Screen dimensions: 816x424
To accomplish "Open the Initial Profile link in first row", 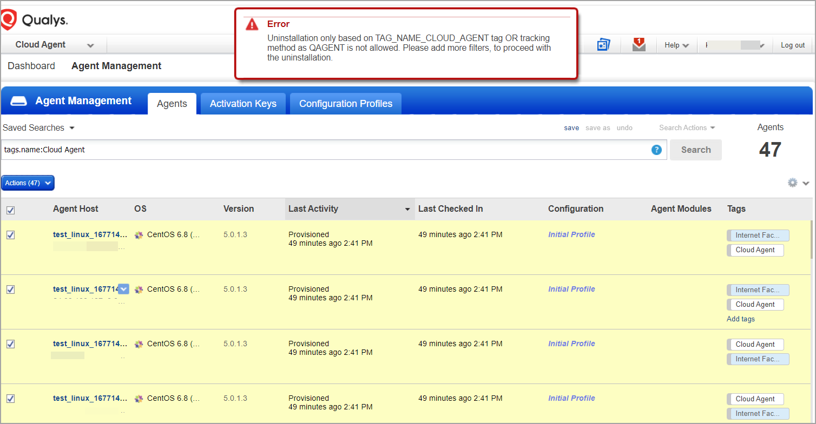I will click(x=571, y=234).
